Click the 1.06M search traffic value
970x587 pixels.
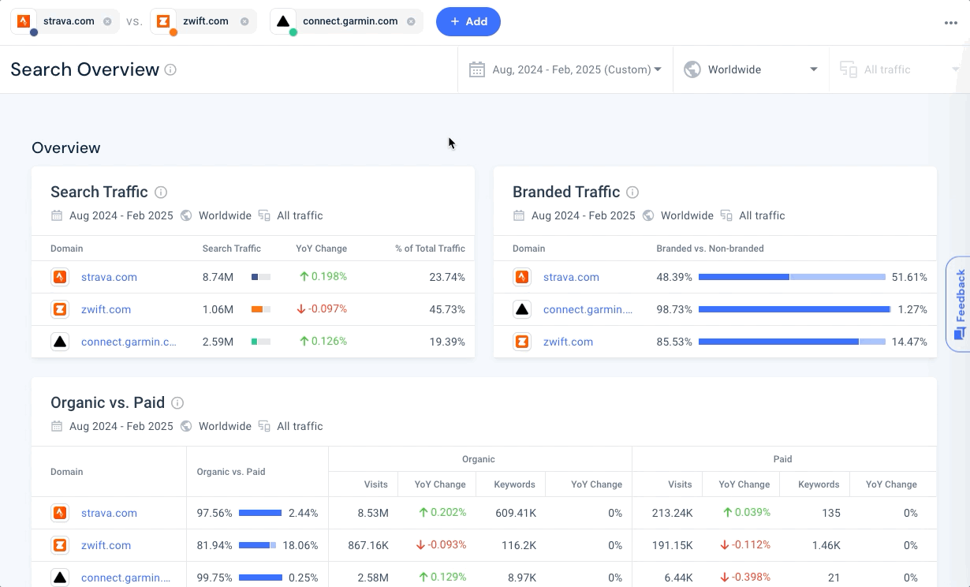point(218,309)
